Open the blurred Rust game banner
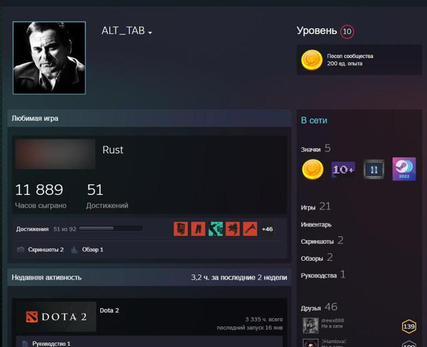The image size is (427, 347). click(55, 154)
